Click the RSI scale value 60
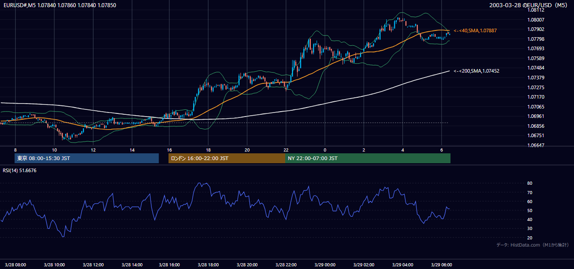Image resolution: width=574 pixels, height=269 pixels. click(x=530, y=201)
